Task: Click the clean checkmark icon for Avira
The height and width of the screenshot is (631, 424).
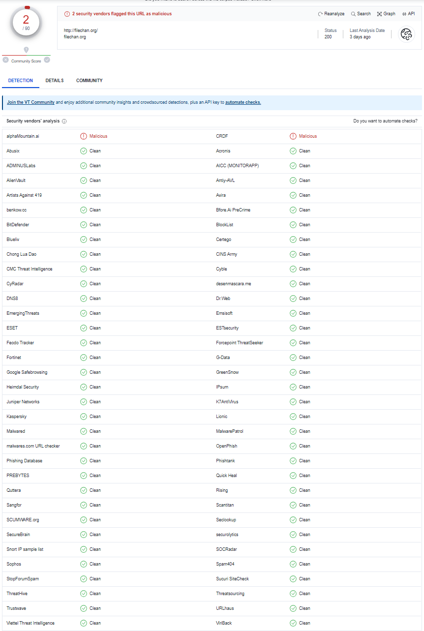Action: [293, 195]
